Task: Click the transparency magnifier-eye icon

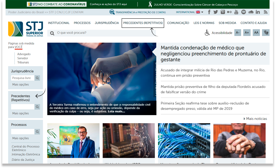Action: pyautogui.click(x=112, y=12)
